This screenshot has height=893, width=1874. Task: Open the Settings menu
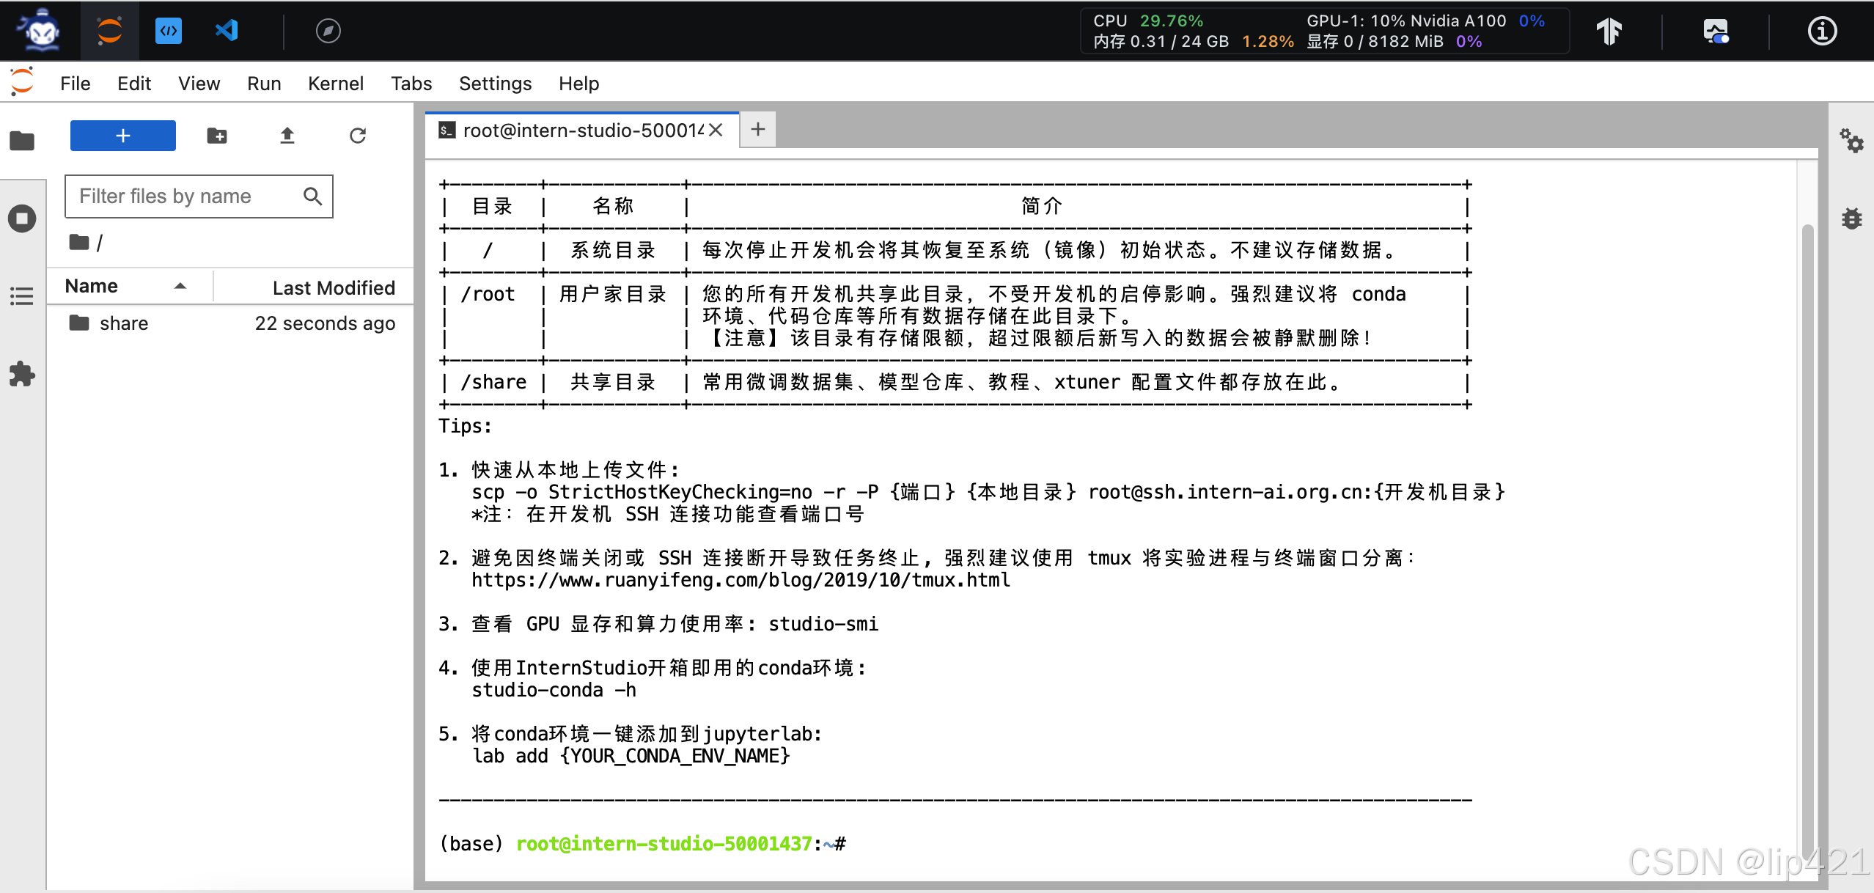495,84
